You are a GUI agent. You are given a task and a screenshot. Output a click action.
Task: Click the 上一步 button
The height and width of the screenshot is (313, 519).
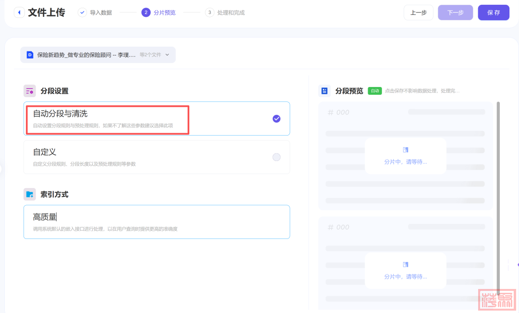(x=418, y=13)
